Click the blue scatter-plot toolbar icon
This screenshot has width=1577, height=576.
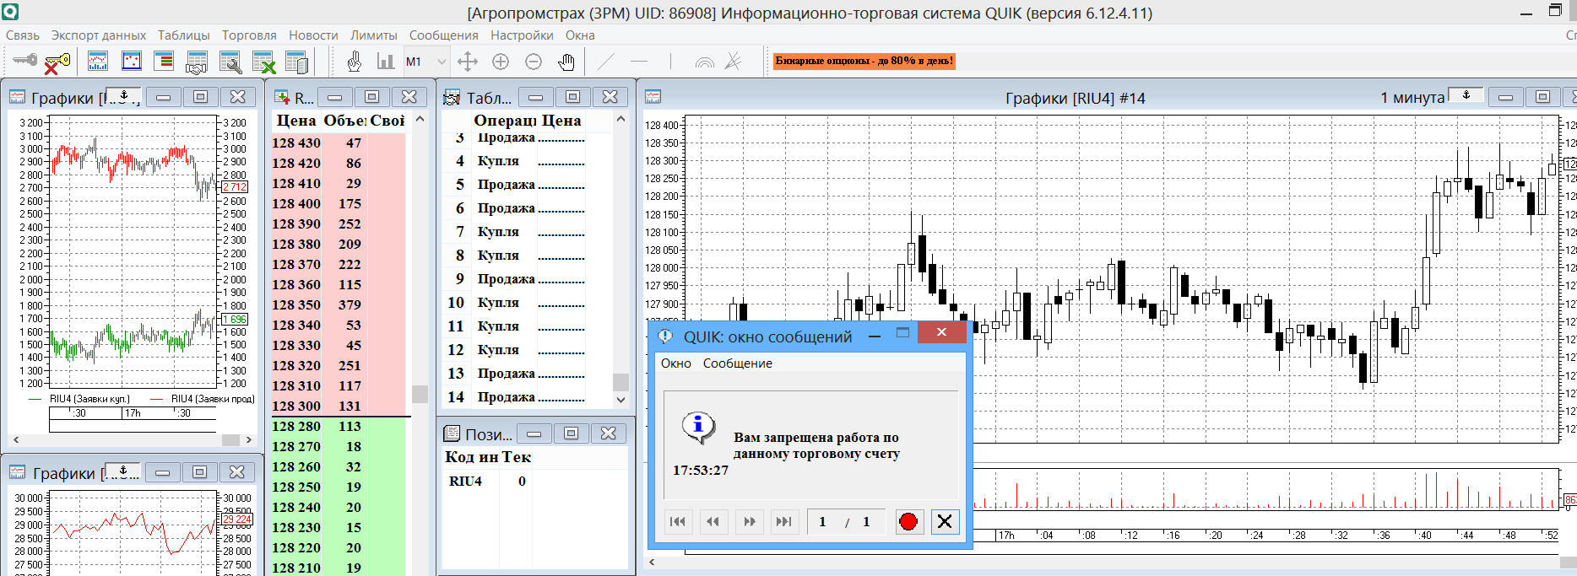(132, 61)
